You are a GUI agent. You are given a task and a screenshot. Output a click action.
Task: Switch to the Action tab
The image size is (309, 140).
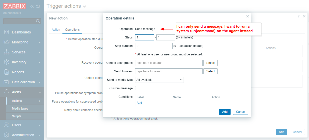[x=56, y=30]
